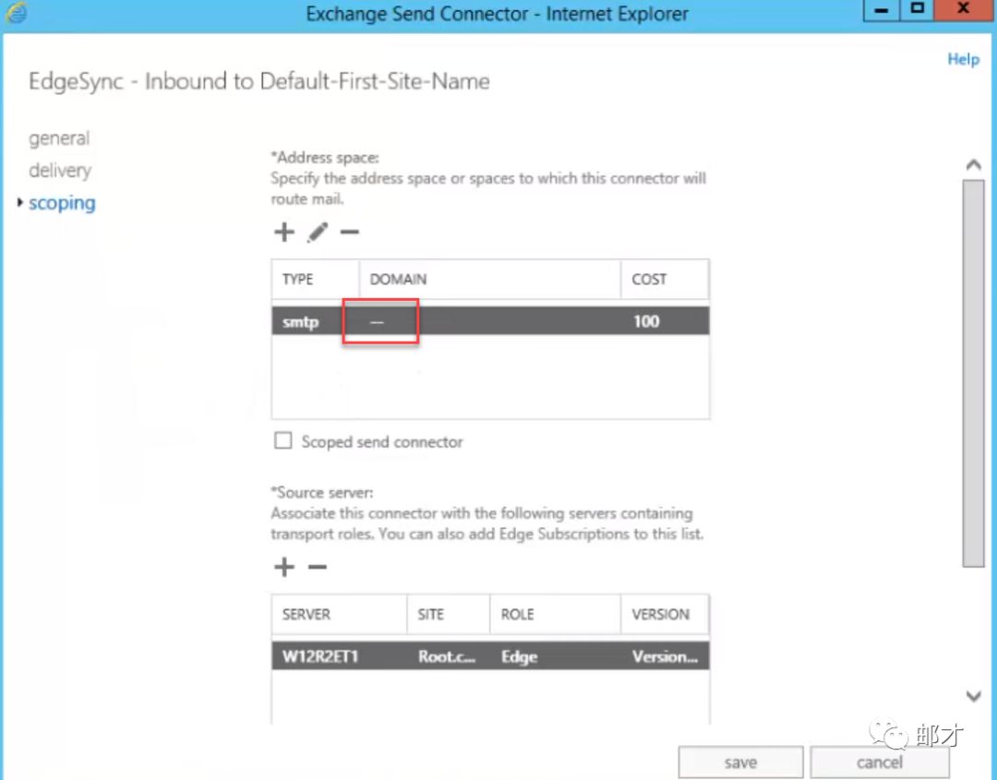Switch to the delivery page
997x780 pixels.
(60, 171)
